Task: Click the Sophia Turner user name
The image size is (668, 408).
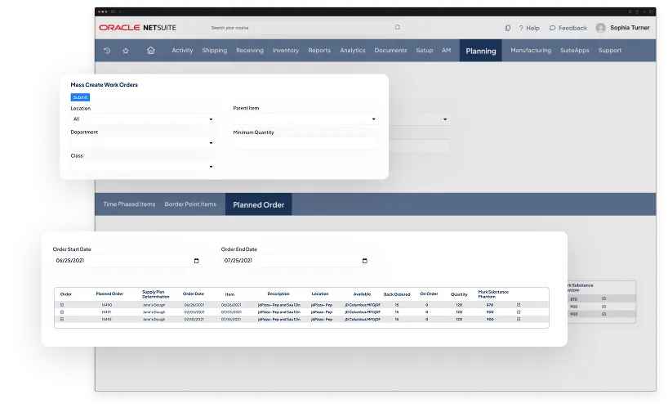Action: [x=630, y=28]
